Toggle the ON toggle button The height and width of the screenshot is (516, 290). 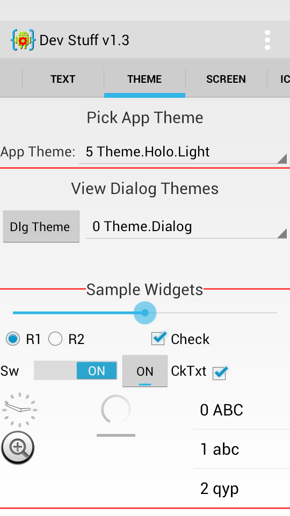144,371
